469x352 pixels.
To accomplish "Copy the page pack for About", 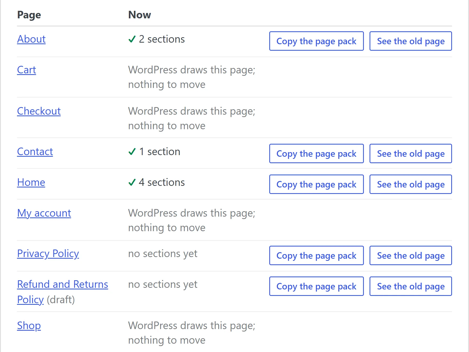I will click(316, 41).
